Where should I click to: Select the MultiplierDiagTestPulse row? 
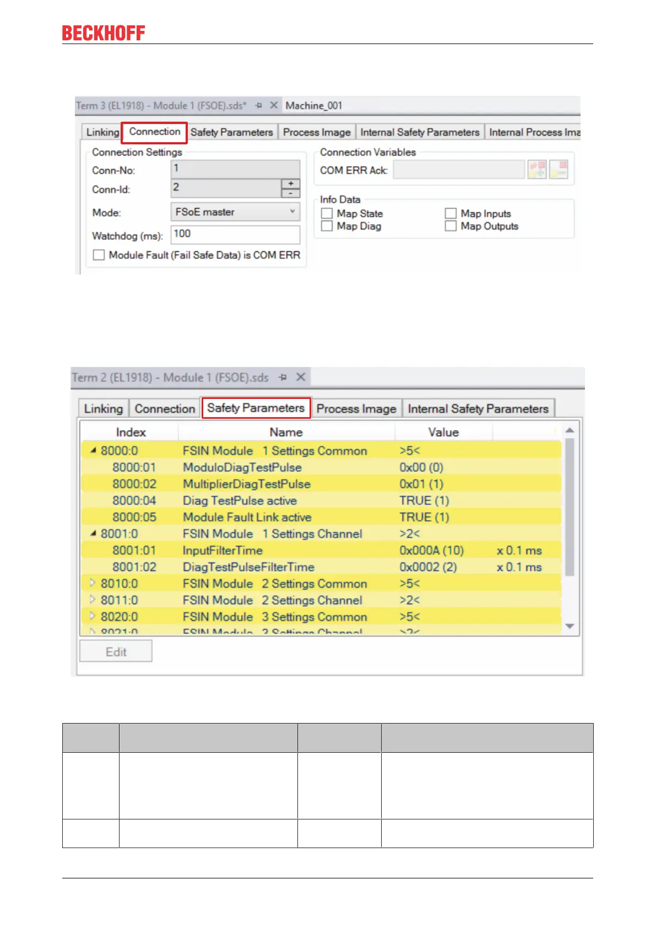[322, 484]
